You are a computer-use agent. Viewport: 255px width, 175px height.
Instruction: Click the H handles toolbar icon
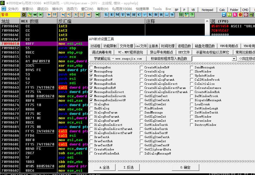click(x=134, y=15)
